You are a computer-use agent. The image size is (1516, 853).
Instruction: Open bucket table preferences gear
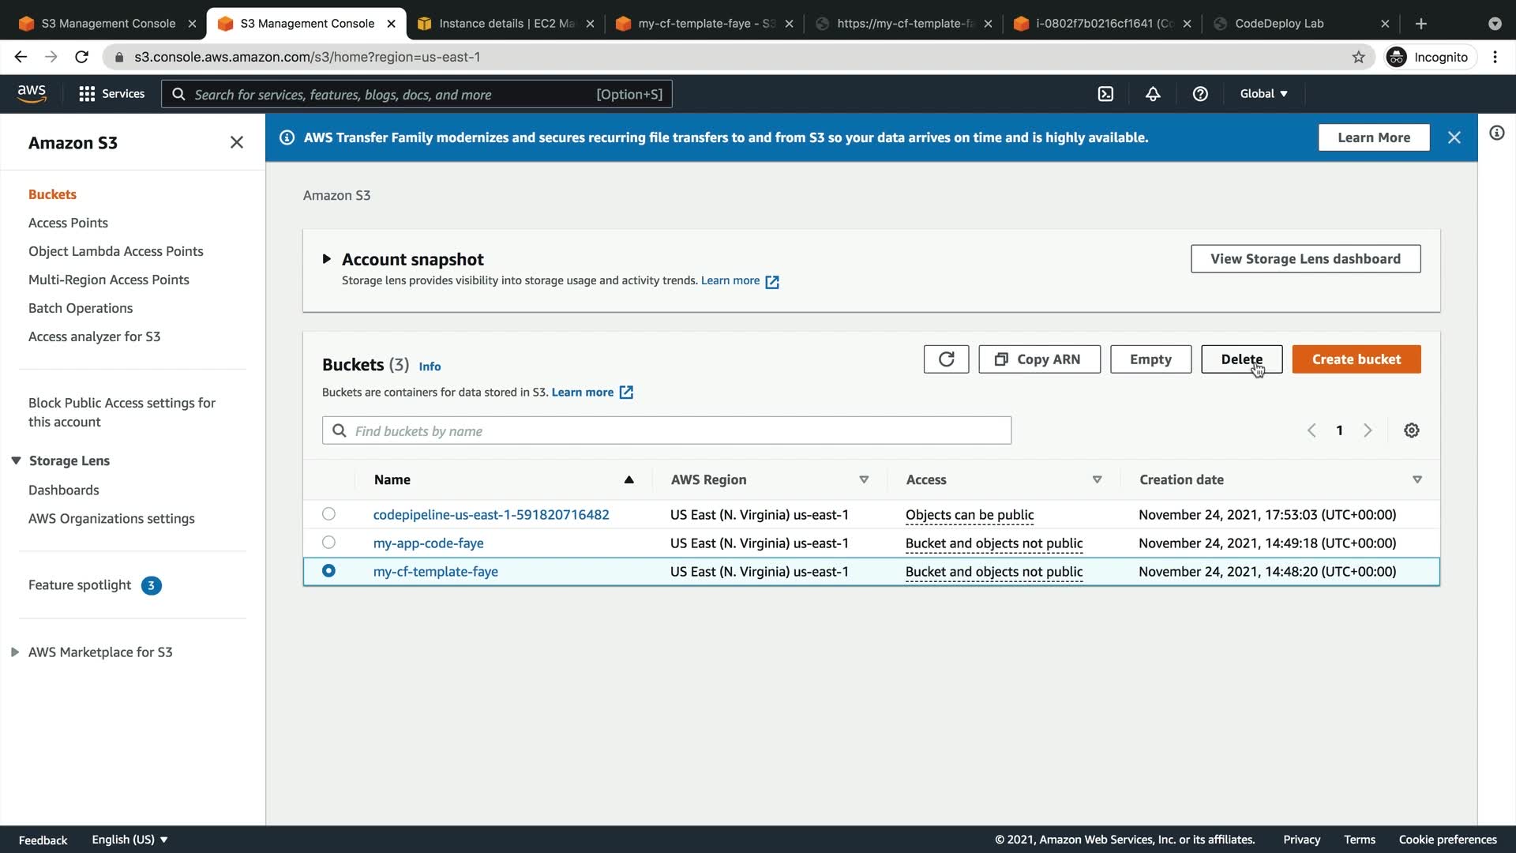[x=1412, y=430]
